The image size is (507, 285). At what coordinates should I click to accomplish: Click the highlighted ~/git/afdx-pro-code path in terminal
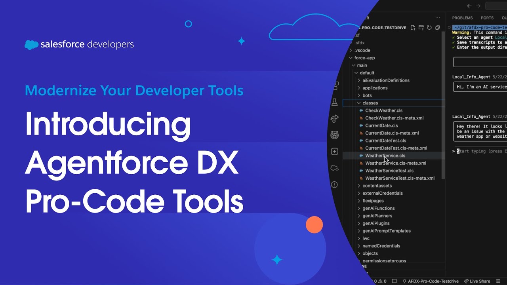(x=480, y=27)
